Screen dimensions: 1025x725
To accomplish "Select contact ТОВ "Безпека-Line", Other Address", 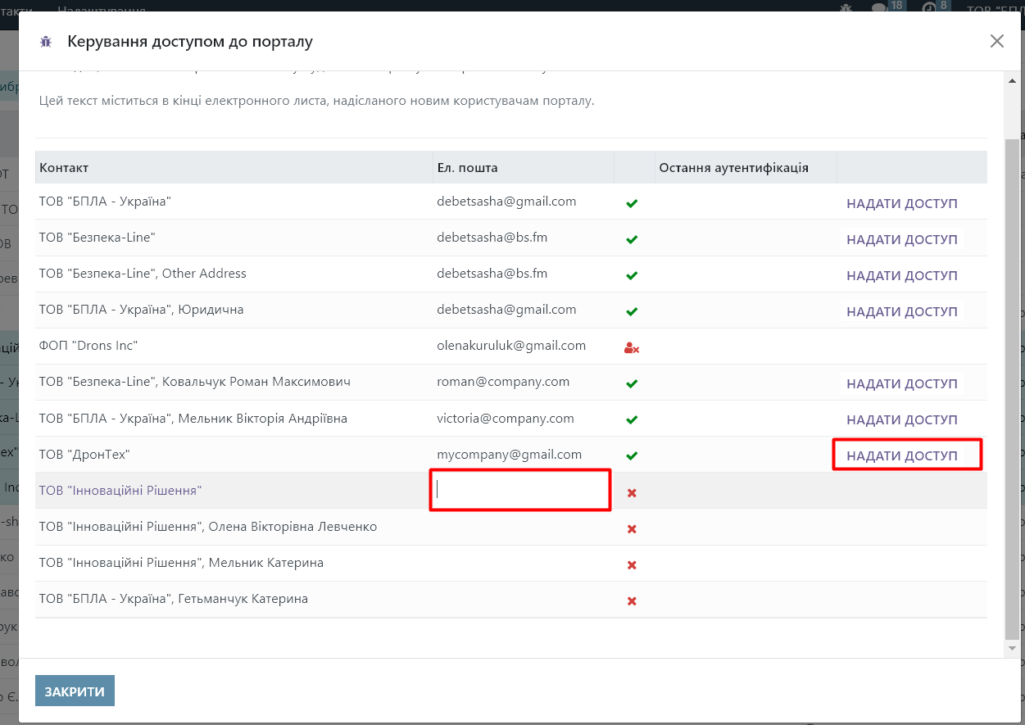I will 143,274.
